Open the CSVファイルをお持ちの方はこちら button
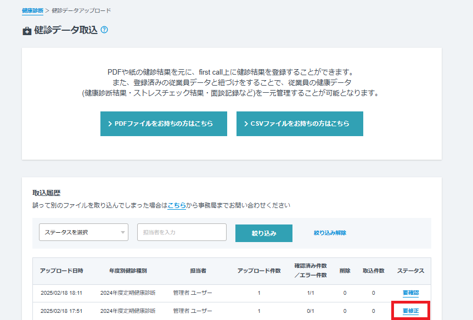 click(x=300, y=123)
